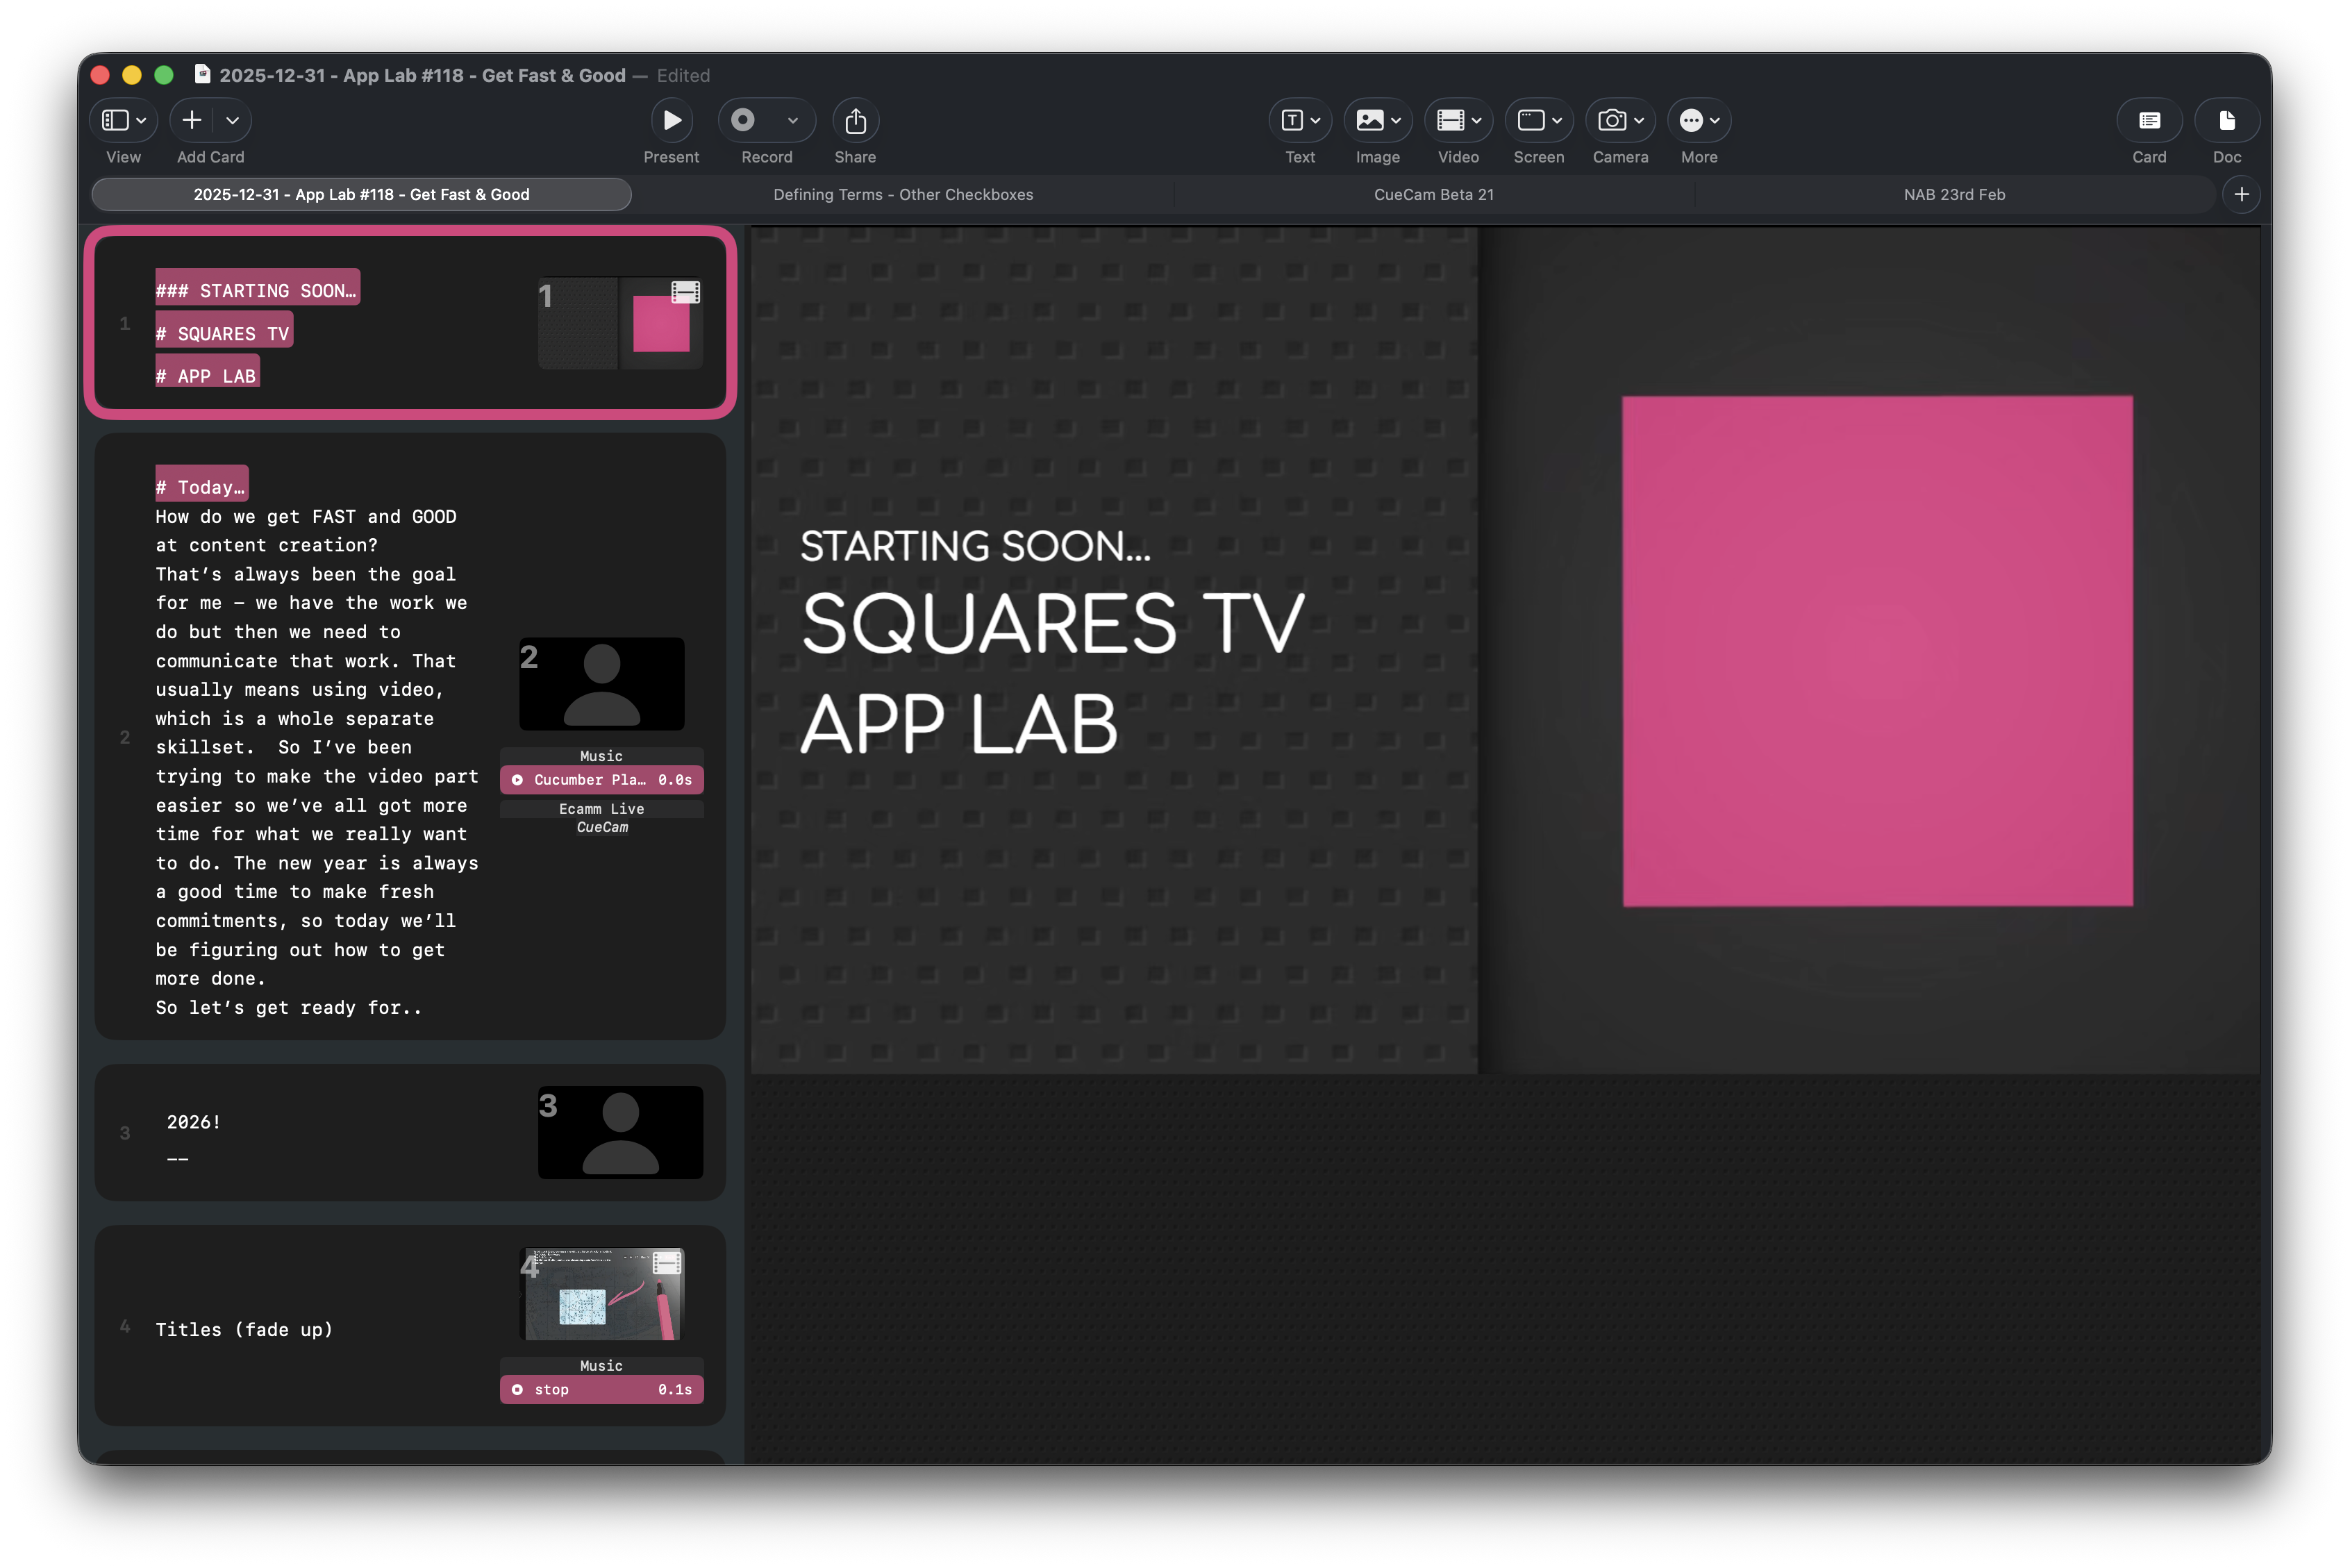This screenshot has height=1568, width=2350.
Task: Open the Add Card dropdown chevron
Action: [233, 120]
